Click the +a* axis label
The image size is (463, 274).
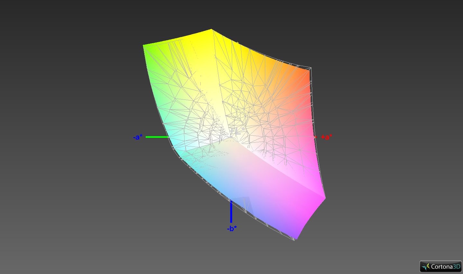coord(327,137)
